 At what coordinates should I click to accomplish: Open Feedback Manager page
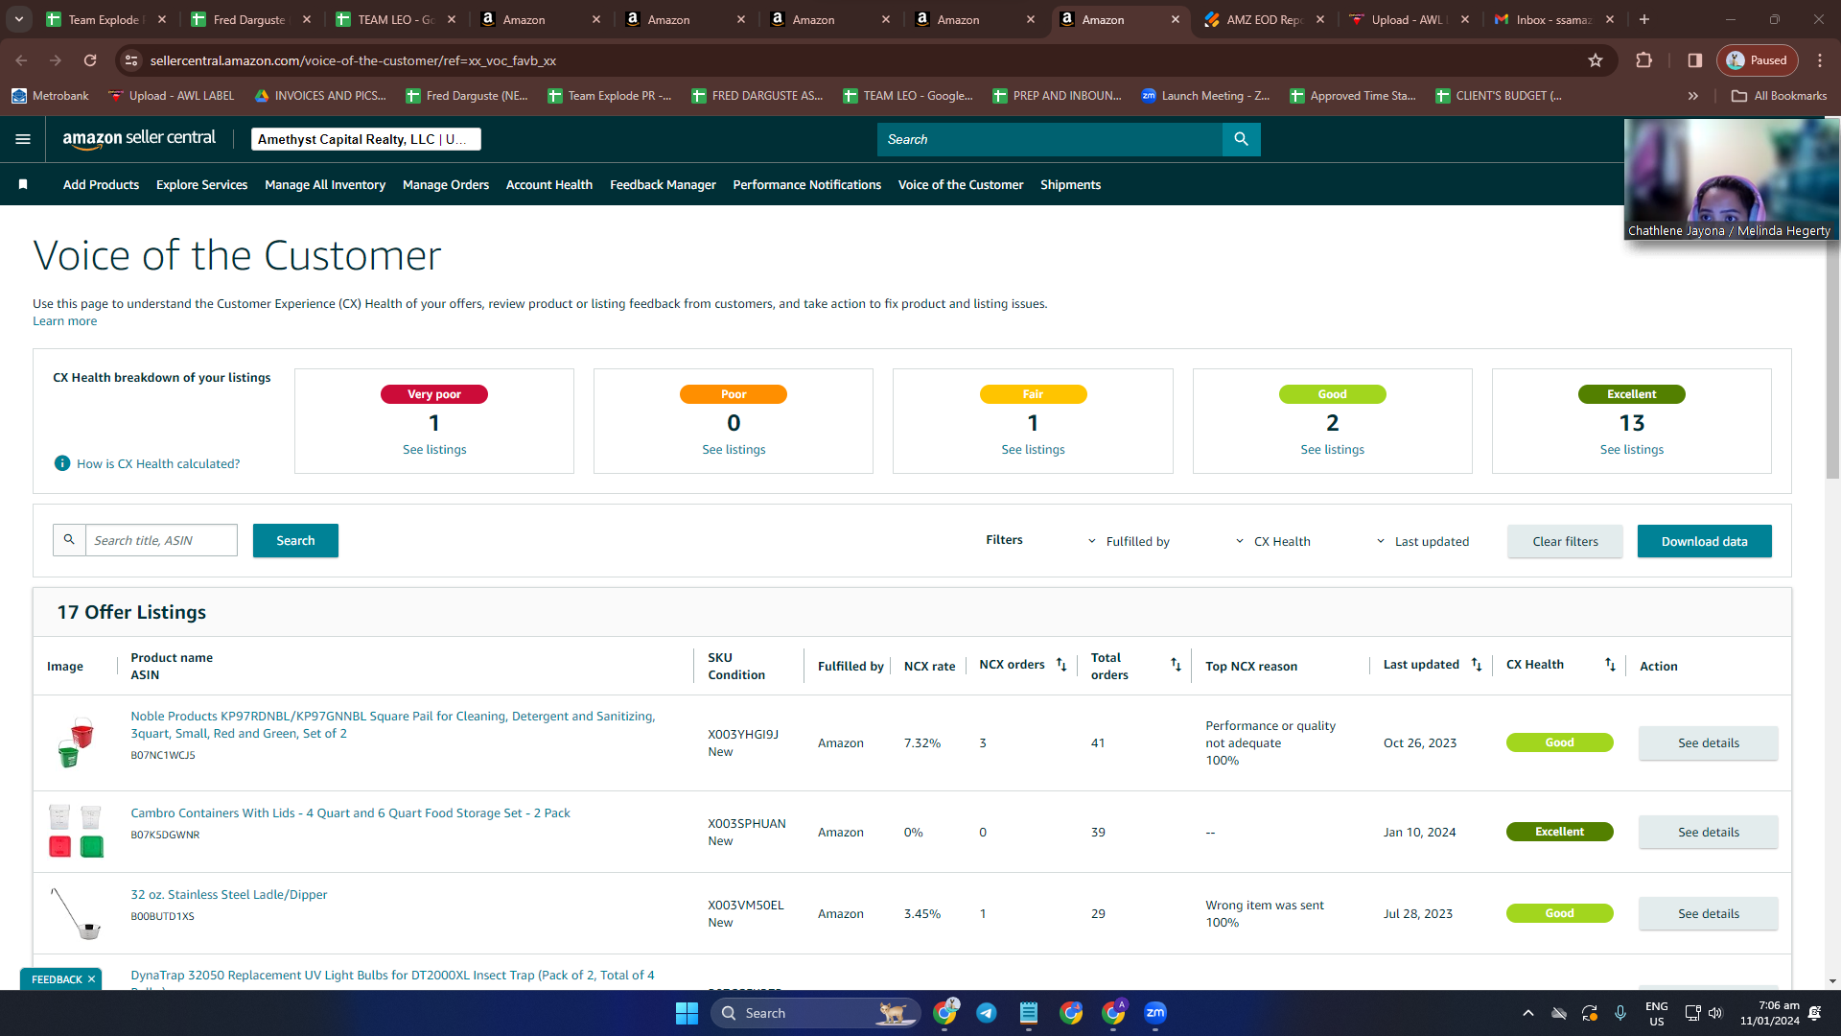pyautogui.click(x=663, y=184)
